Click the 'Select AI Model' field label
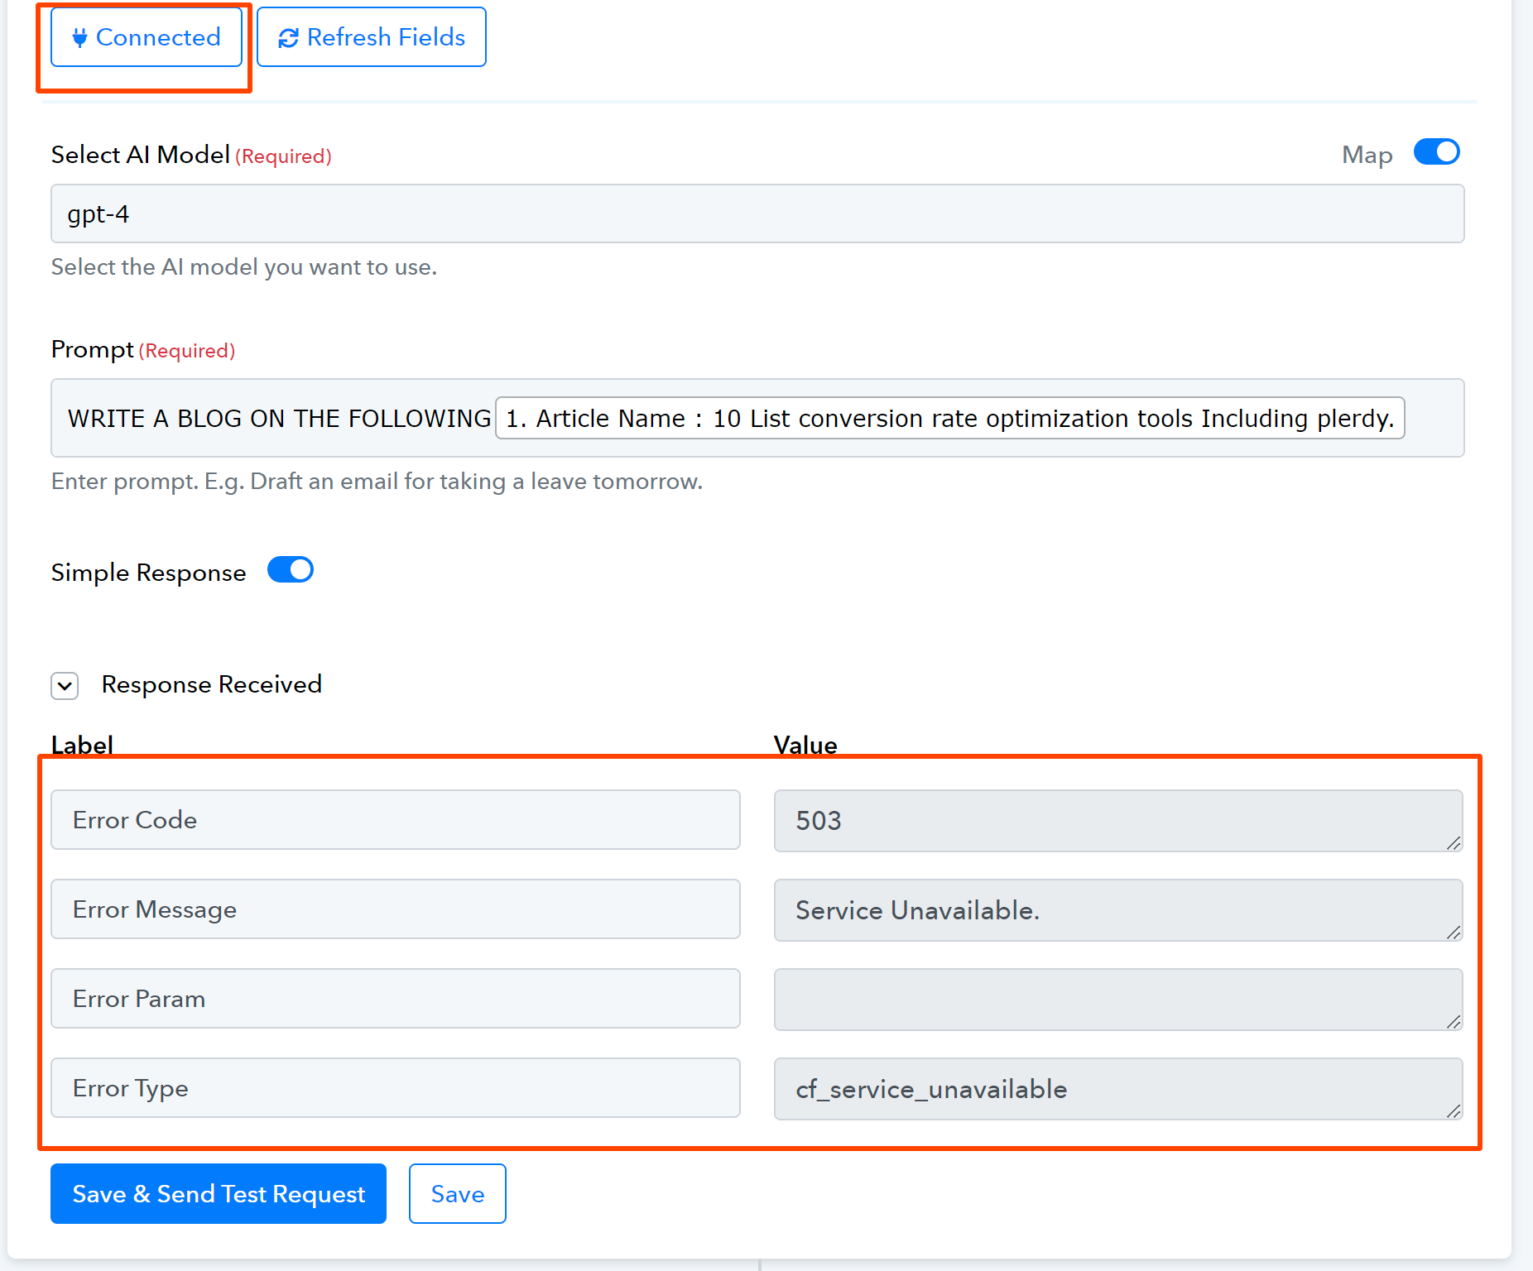Viewport: 1533px width, 1271px height. click(x=141, y=155)
